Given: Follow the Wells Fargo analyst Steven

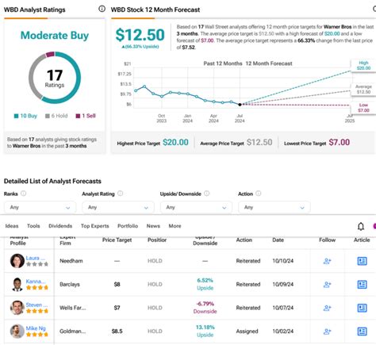Looking at the screenshot, I should (x=327, y=308).
